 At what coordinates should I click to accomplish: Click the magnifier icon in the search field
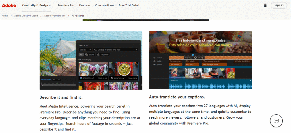pos(95,50)
